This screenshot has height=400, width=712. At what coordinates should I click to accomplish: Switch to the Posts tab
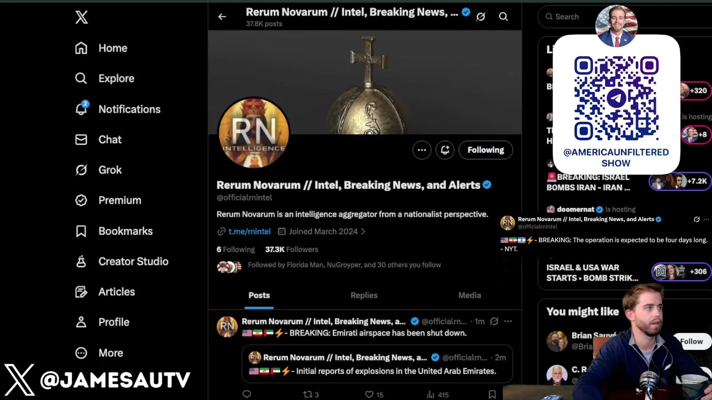click(x=259, y=296)
